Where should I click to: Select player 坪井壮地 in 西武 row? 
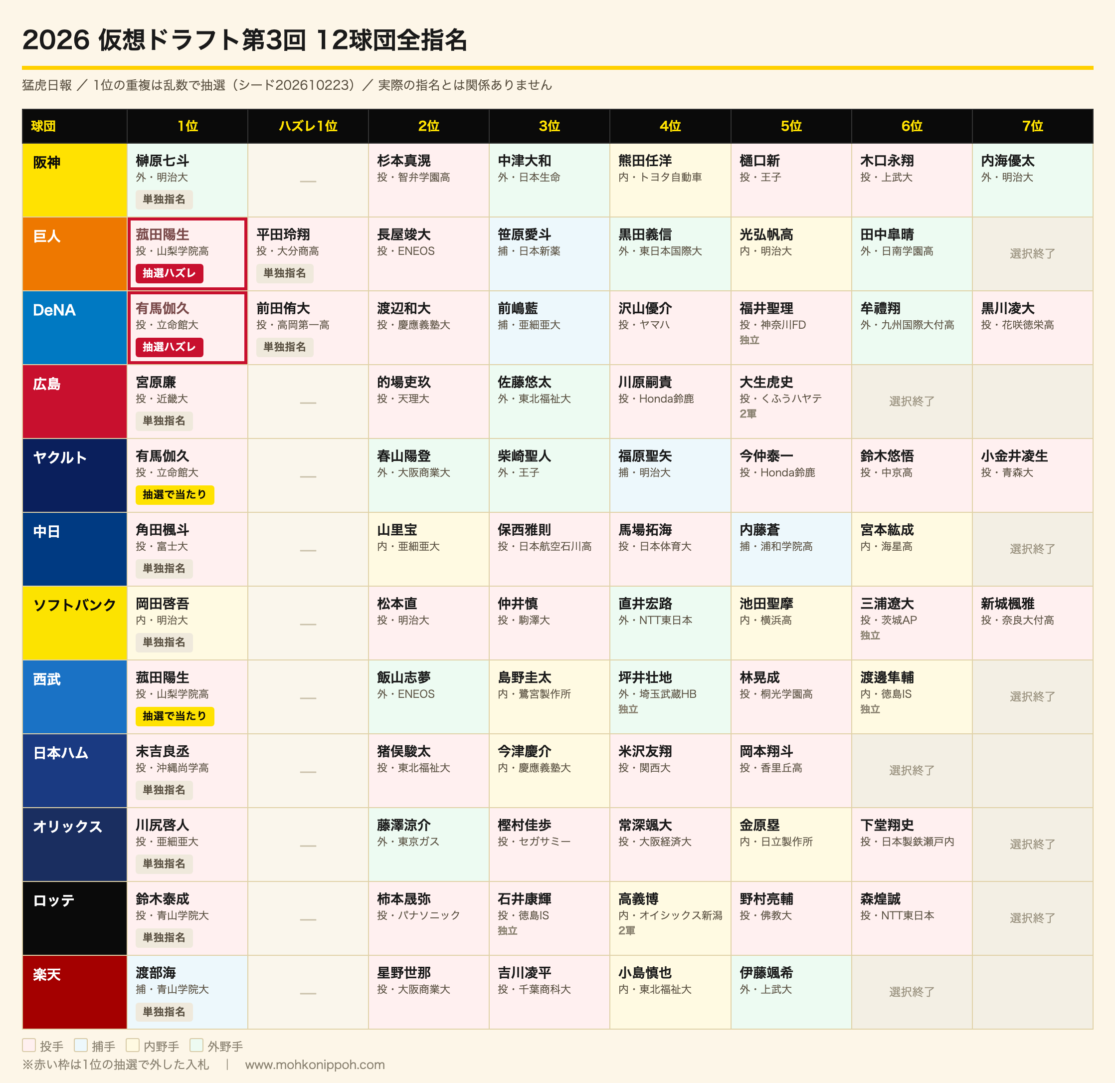click(x=670, y=696)
